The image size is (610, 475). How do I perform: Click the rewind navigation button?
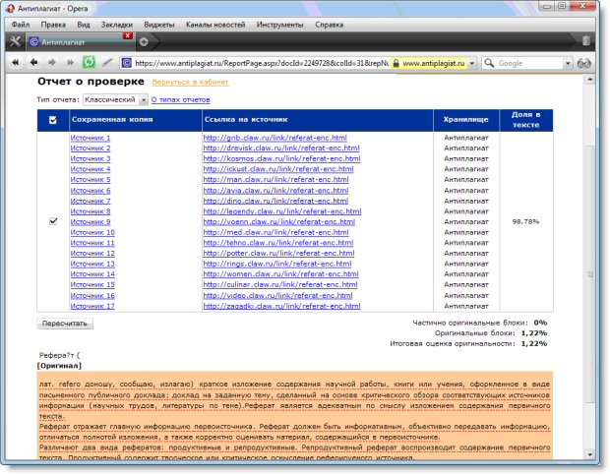tap(16, 62)
